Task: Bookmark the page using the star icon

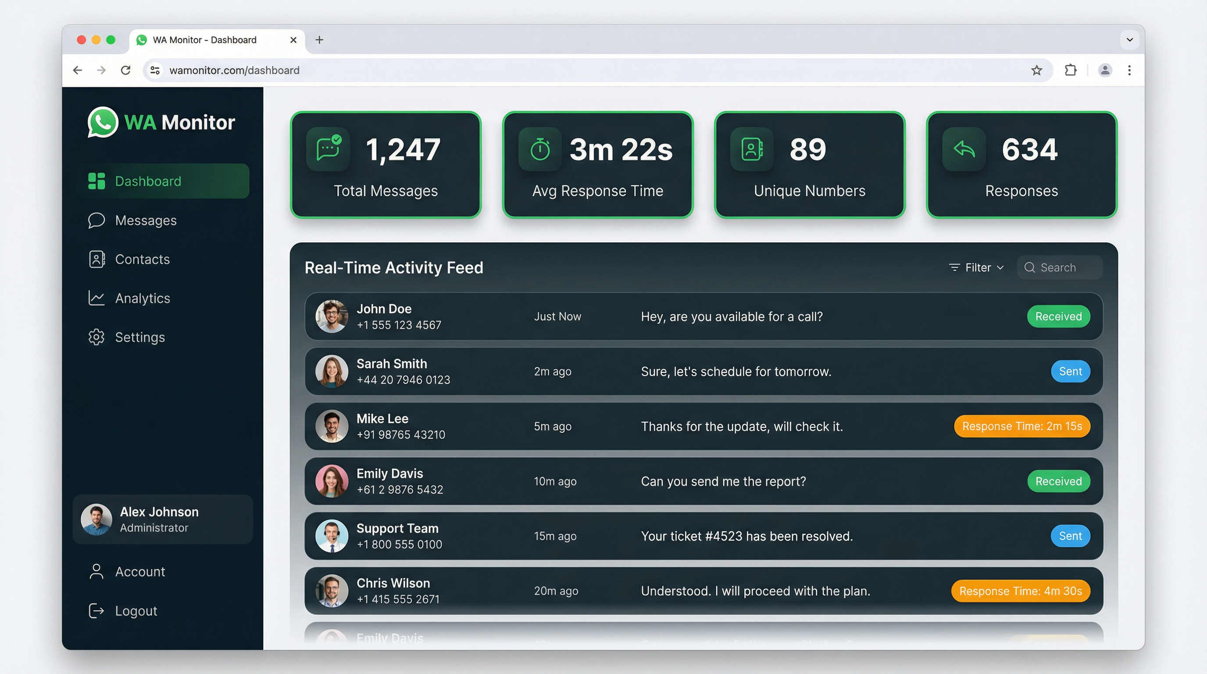Action: click(x=1037, y=70)
